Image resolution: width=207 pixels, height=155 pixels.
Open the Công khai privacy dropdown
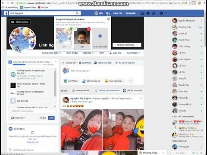[18, 118]
